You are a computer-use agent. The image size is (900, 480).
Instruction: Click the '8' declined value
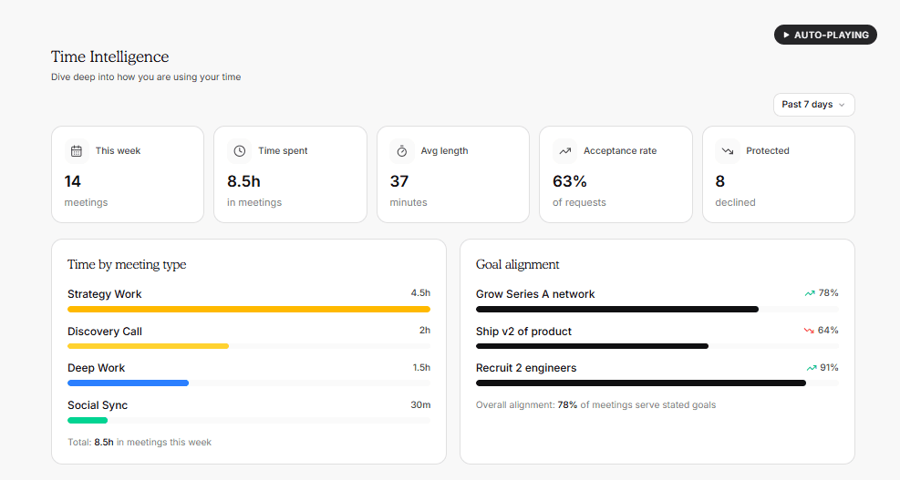click(719, 181)
